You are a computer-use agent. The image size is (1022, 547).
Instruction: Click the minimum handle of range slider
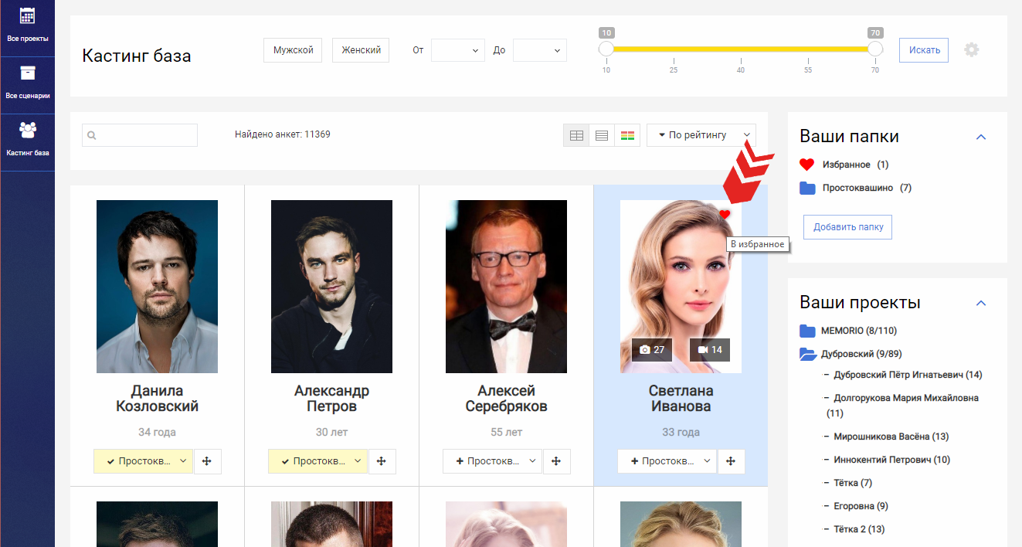pos(606,49)
